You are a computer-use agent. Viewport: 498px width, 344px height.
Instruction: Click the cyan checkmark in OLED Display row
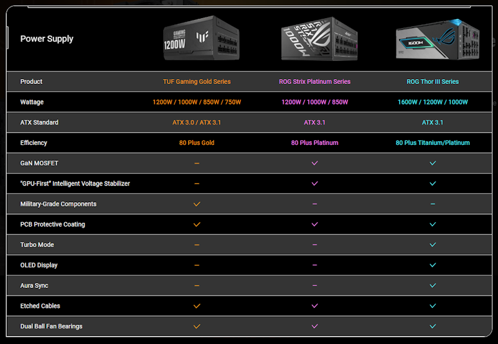[433, 265]
